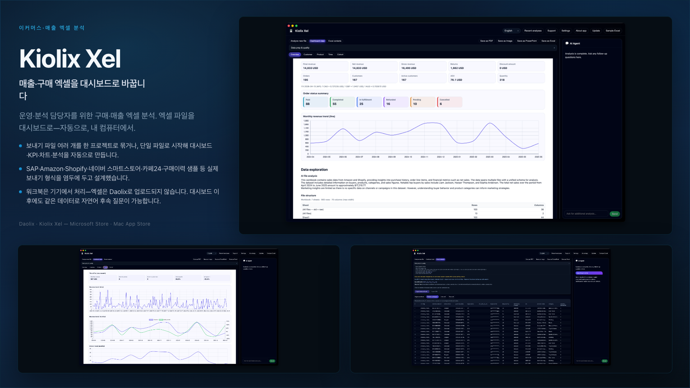This screenshot has height=388, width=690.
Task: Open the Excel contents screenshot thumbnail
Action: (x=511, y=309)
